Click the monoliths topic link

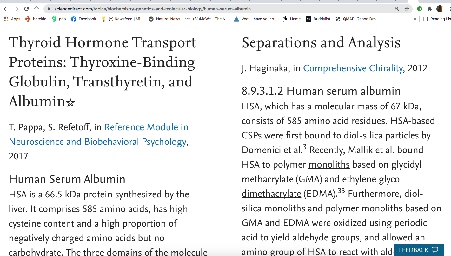tap(329, 164)
